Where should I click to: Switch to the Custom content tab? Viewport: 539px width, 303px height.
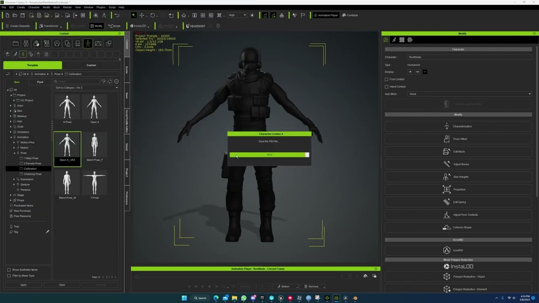pos(91,65)
